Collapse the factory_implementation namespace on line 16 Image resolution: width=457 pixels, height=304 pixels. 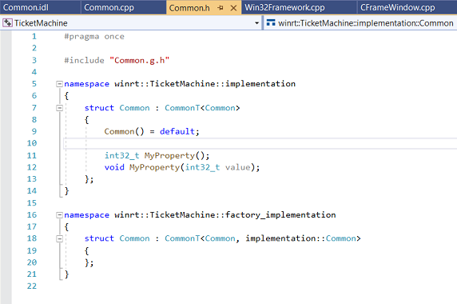(x=59, y=215)
